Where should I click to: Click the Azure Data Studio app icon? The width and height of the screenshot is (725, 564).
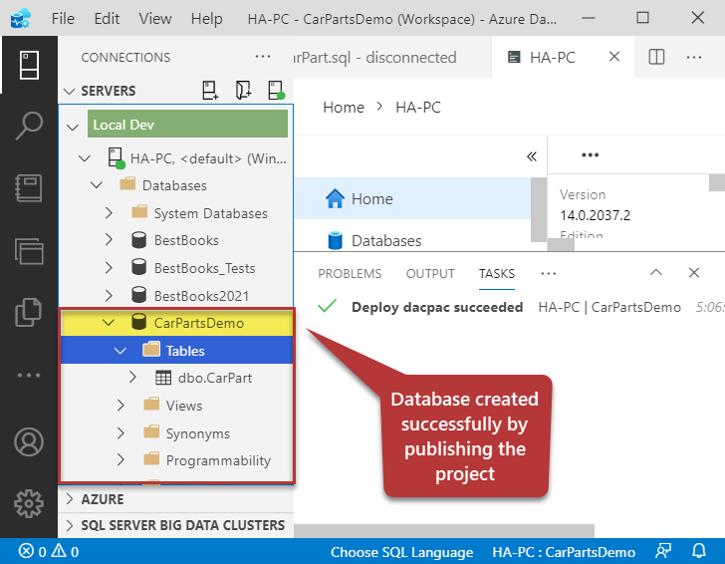click(x=20, y=19)
